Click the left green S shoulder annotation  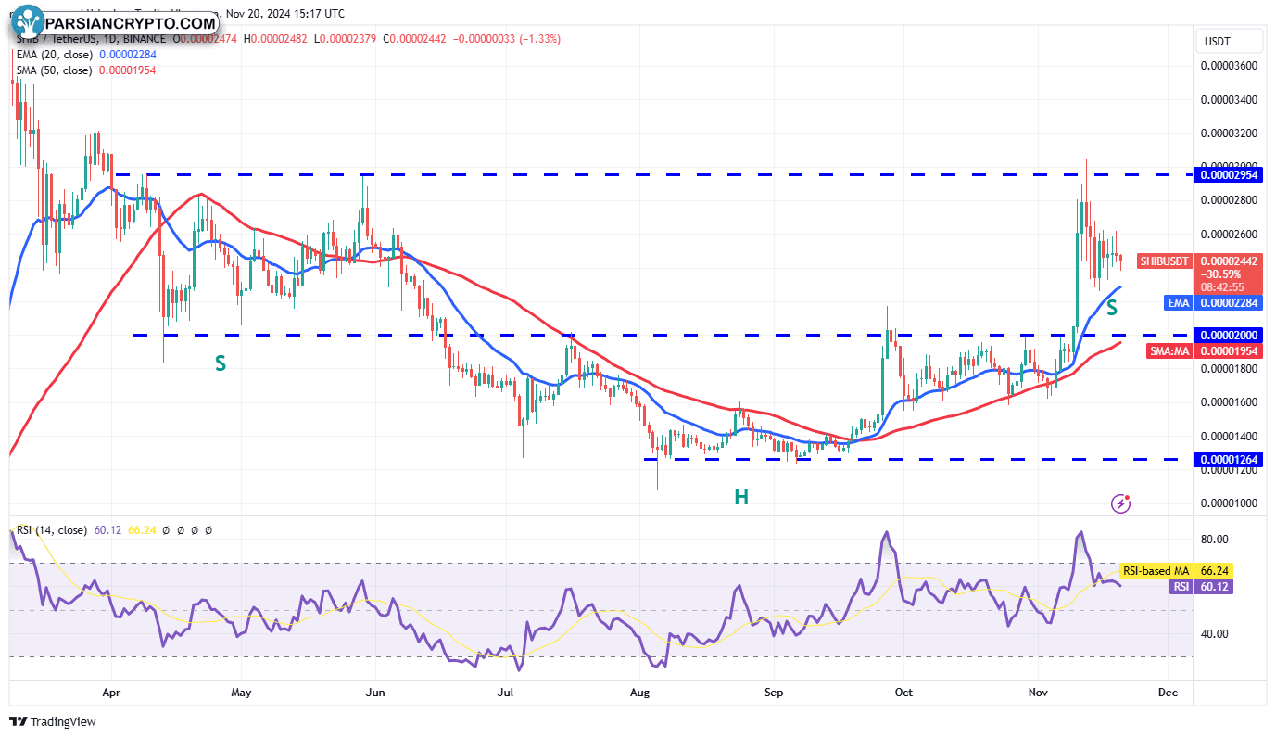click(221, 363)
